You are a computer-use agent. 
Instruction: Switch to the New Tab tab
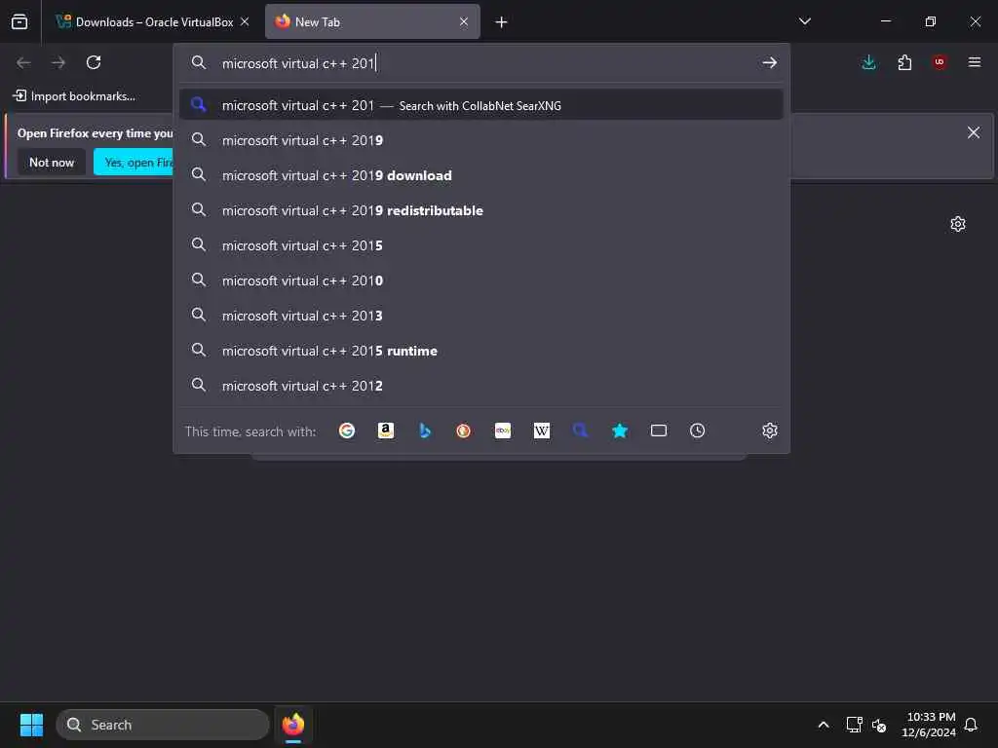[372, 21]
